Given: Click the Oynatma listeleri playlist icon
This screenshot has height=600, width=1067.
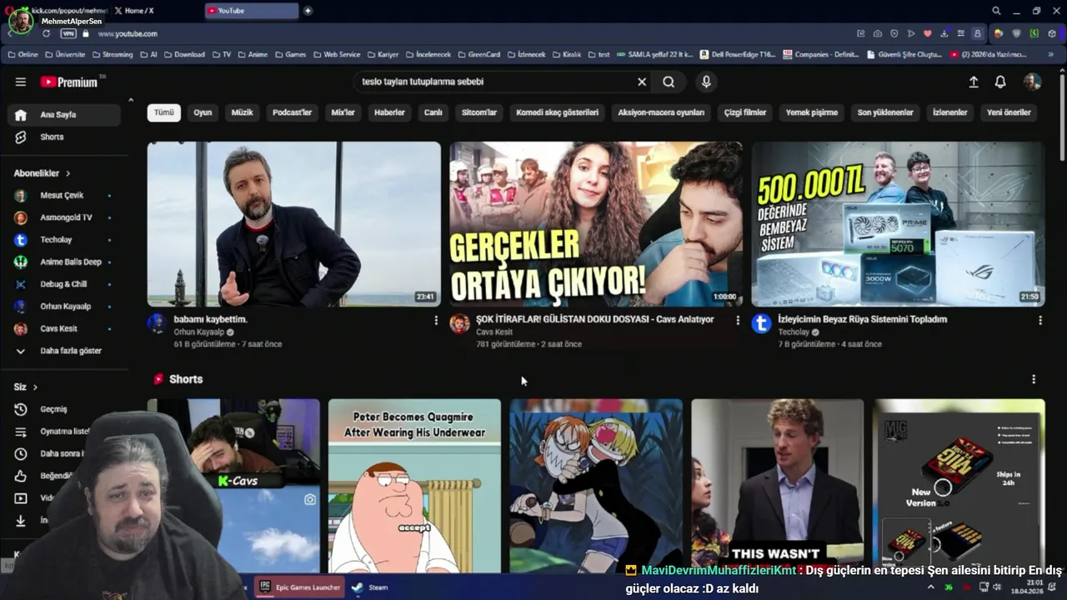Looking at the screenshot, I should (21, 432).
